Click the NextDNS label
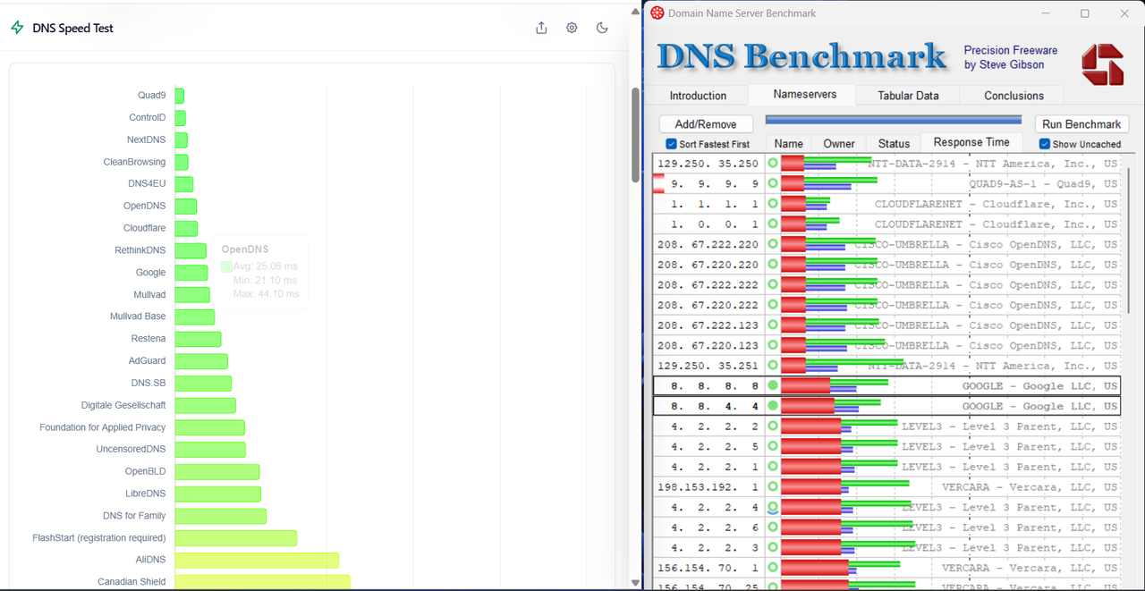The image size is (1145, 591). (x=146, y=139)
